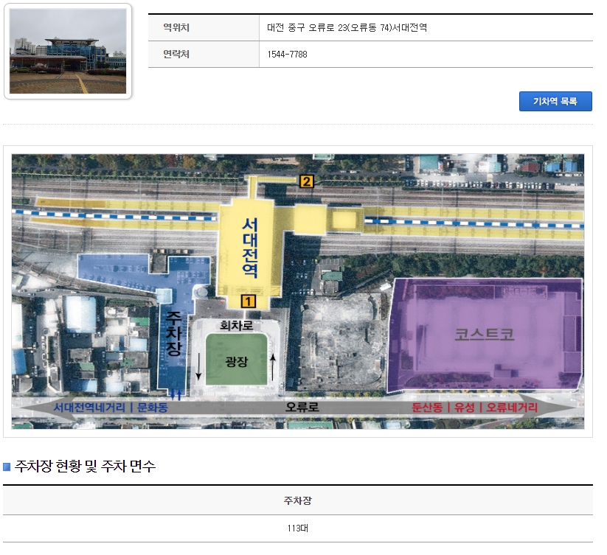The image size is (607, 555).
Task: Click exit marker 1 on map
Action: point(248,301)
